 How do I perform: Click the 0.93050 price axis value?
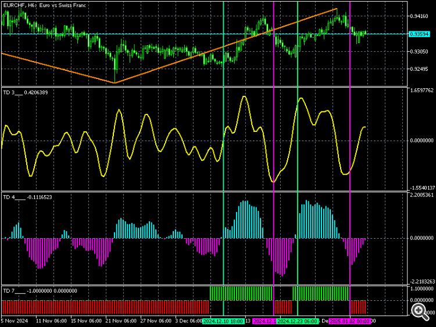tap(419, 52)
